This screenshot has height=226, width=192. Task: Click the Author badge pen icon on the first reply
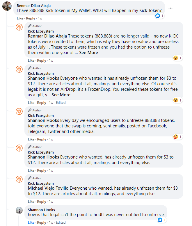(x=30, y=26)
